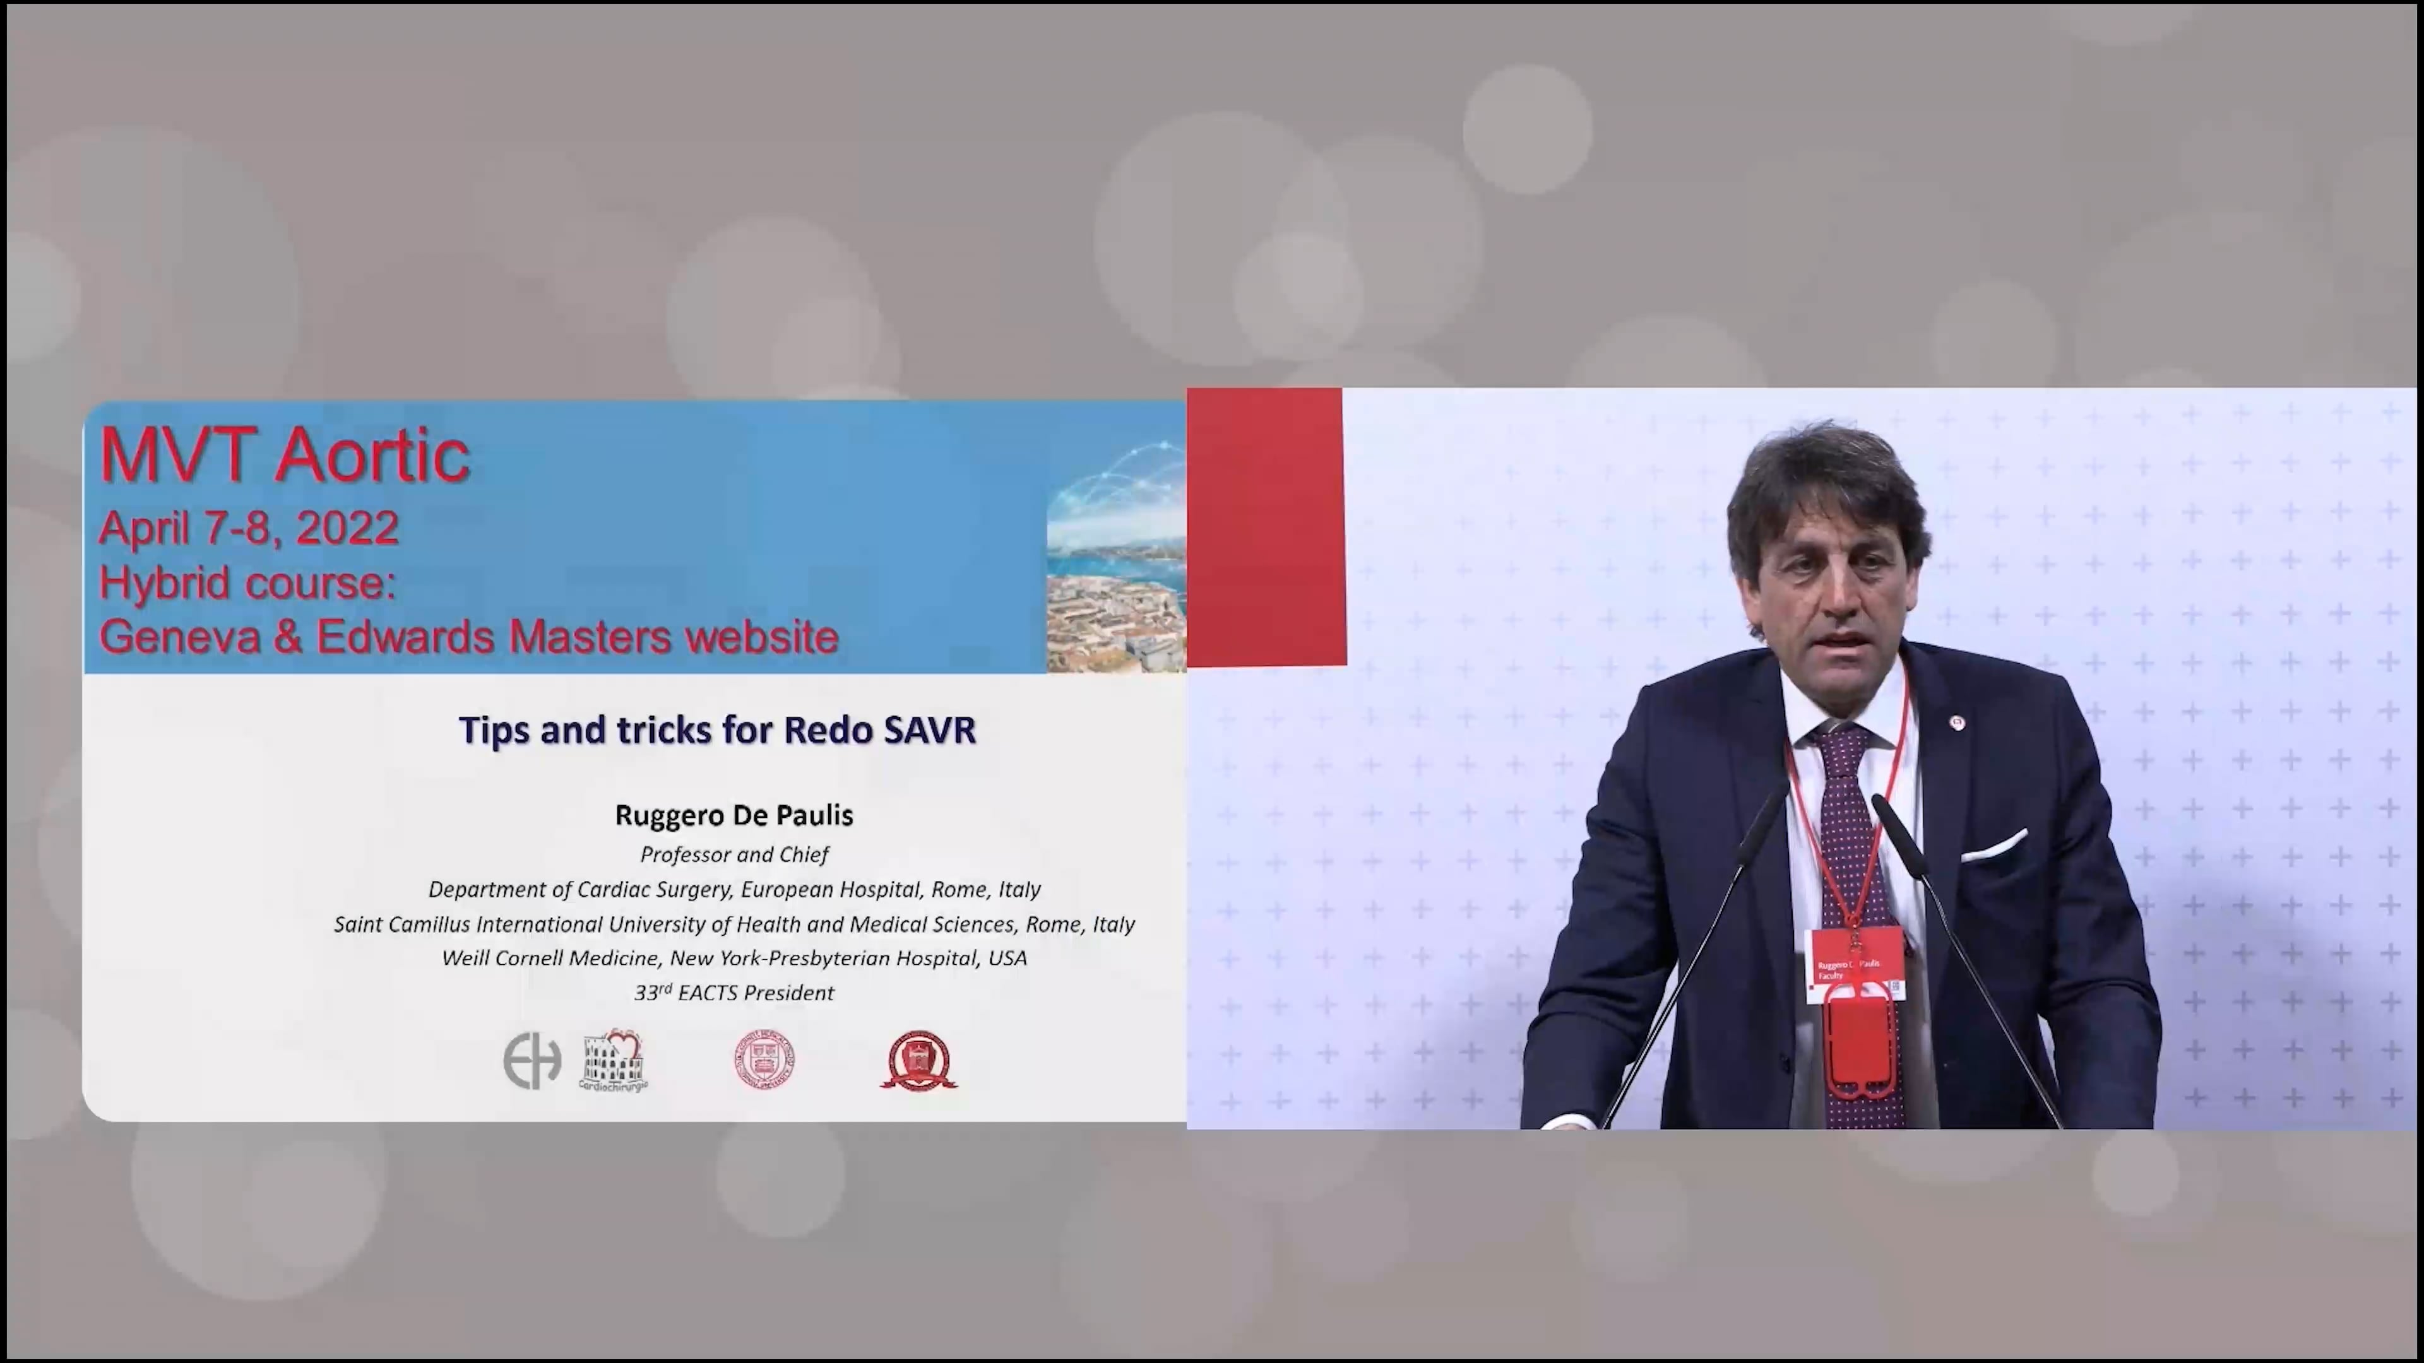The width and height of the screenshot is (2424, 1363).
Task: Click the solid red square block
Action: [1266, 527]
